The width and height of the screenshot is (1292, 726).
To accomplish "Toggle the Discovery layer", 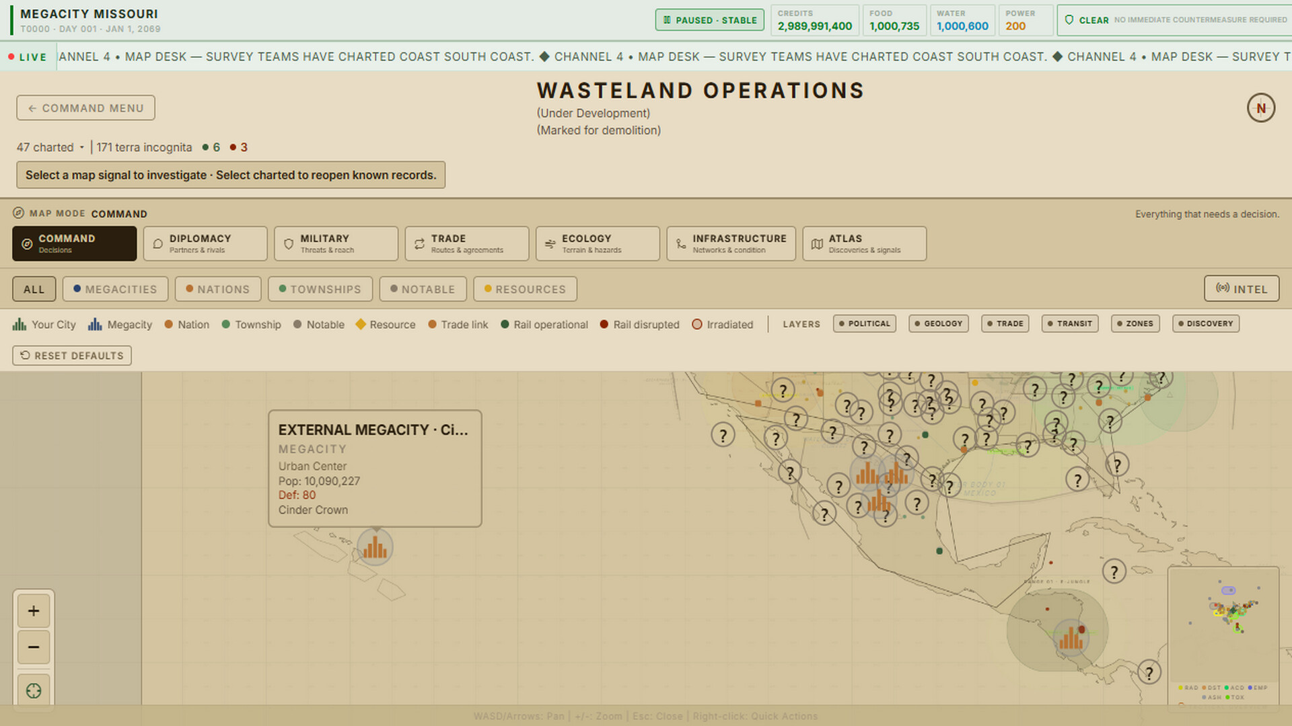I will click(1206, 324).
